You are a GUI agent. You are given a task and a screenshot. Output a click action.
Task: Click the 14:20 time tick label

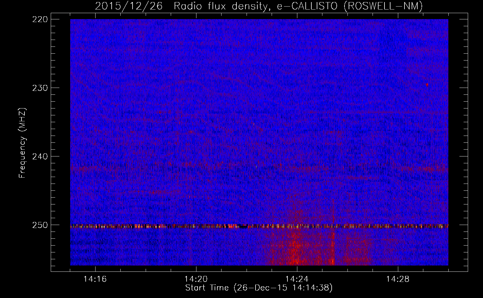pyautogui.click(x=196, y=279)
